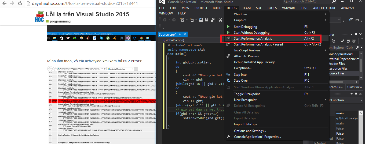The height and width of the screenshot is (144, 365).
Task: Select Options and Settings...
Action: coord(276,131)
